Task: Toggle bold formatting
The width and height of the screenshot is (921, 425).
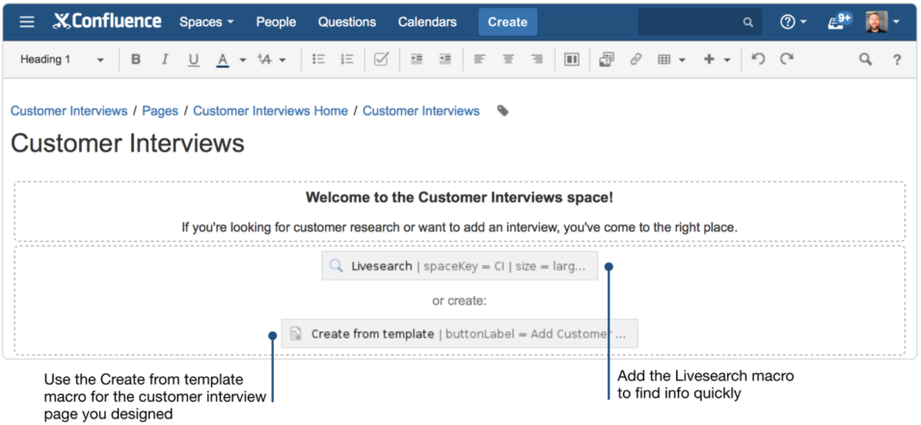Action: [x=136, y=60]
